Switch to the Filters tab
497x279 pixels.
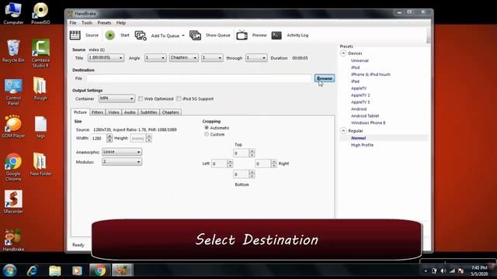tap(97, 112)
